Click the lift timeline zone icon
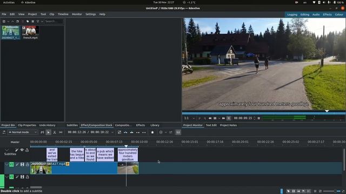Screen dimensions: 346x194 click(x=144, y=132)
